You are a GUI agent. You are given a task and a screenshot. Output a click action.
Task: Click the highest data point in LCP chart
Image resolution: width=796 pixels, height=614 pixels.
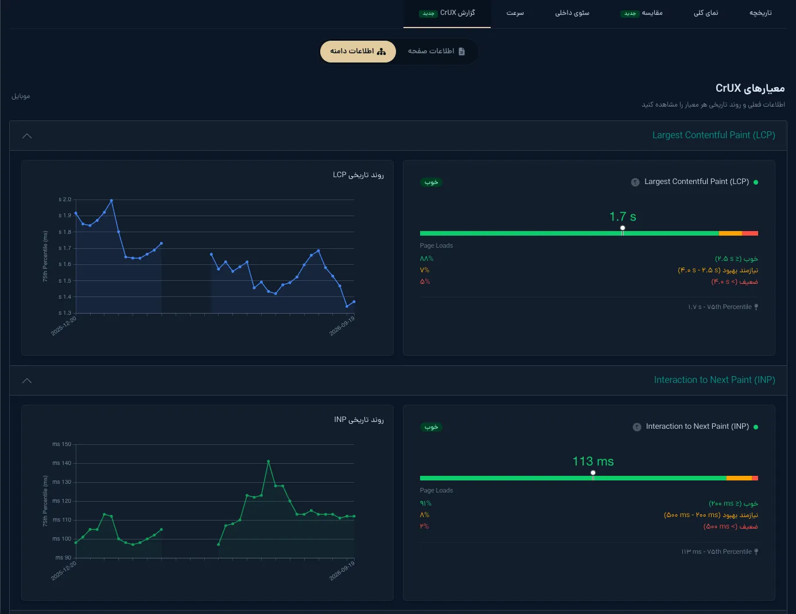[111, 201]
